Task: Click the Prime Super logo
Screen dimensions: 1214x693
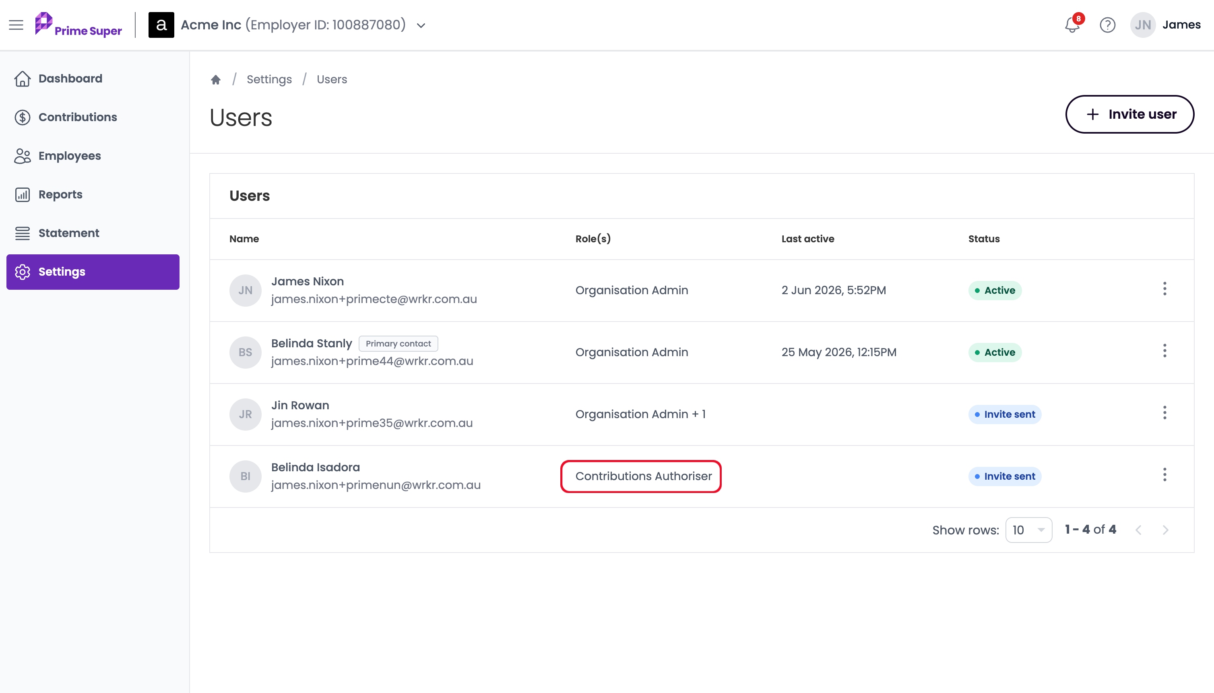Action: pos(78,25)
